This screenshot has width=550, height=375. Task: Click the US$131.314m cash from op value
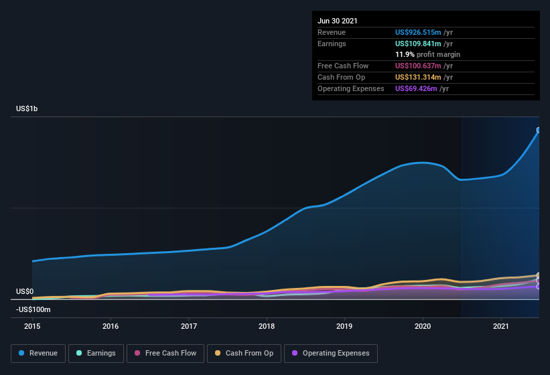(418, 77)
